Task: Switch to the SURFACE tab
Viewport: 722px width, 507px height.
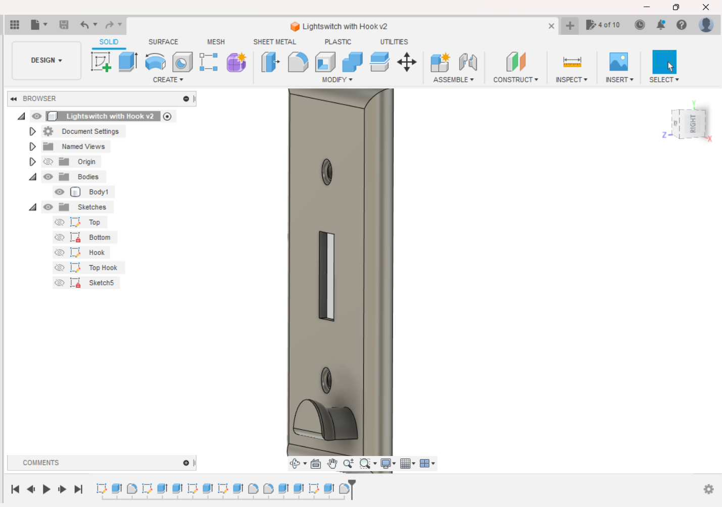Action: pyautogui.click(x=163, y=42)
